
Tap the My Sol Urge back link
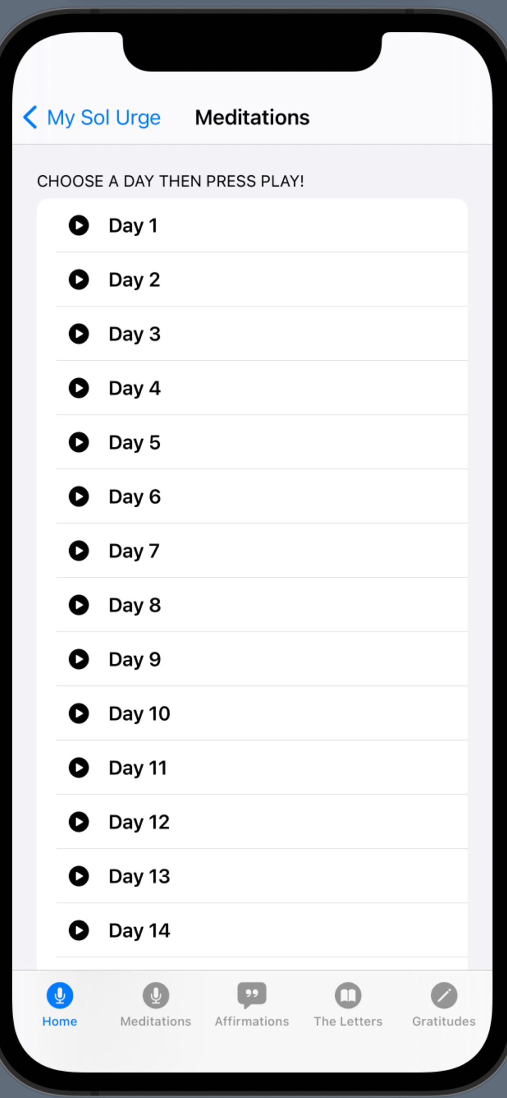104,117
